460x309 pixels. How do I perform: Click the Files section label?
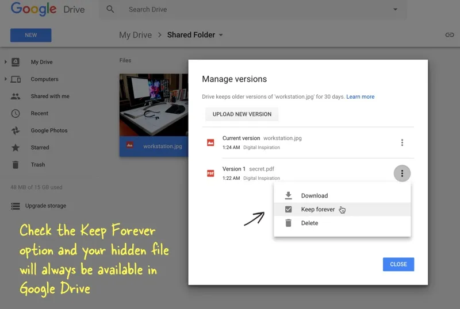point(125,60)
